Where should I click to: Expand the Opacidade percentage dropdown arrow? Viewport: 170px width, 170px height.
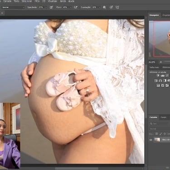(46, 7)
